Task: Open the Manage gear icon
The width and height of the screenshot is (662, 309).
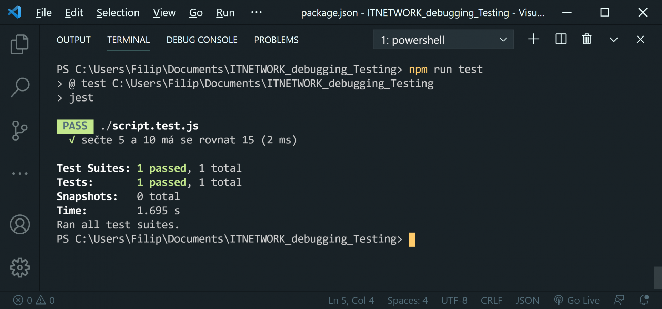Action: [x=20, y=267]
